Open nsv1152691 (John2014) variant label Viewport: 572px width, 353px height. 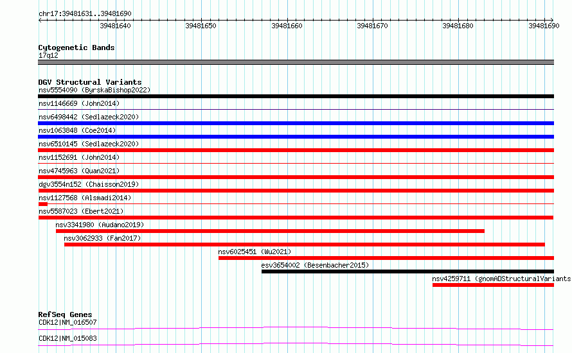[x=79, y=157]
